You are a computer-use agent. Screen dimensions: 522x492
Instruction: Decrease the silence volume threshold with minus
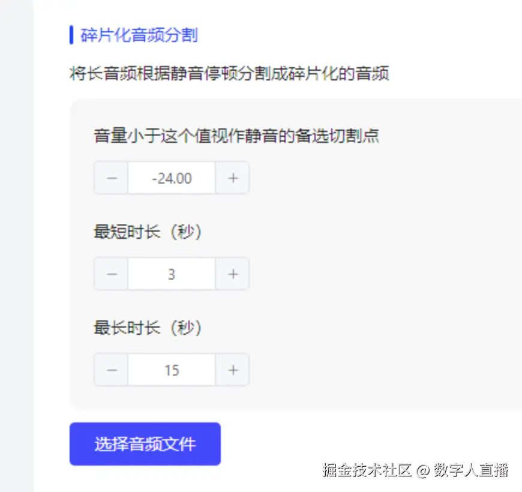[112, 178]
